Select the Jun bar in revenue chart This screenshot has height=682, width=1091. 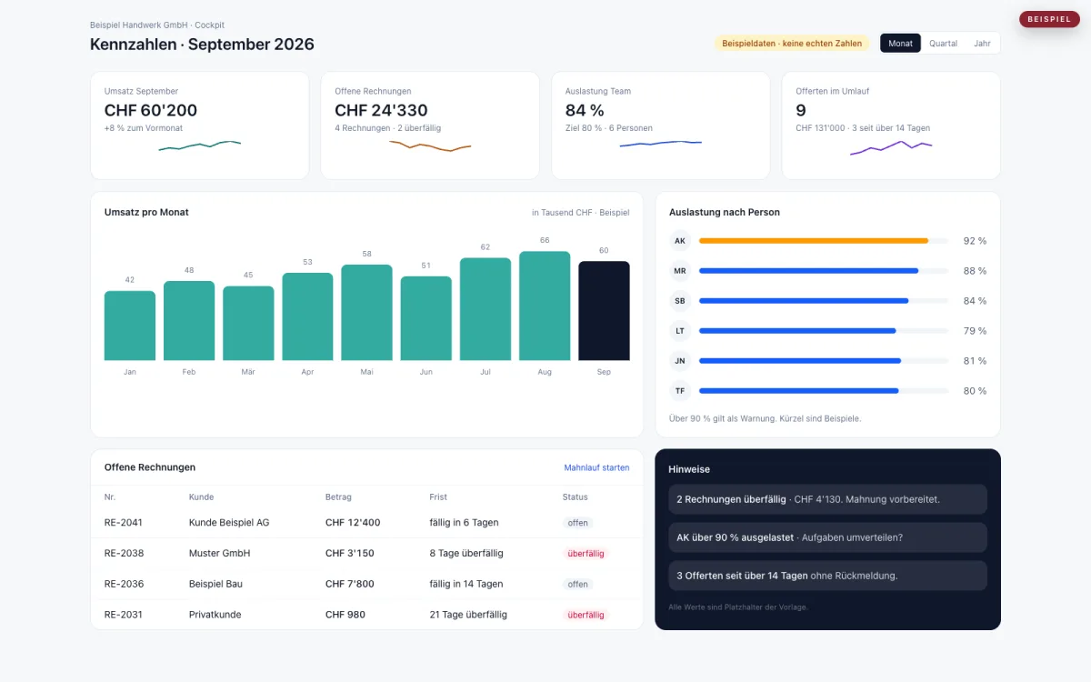426,318
